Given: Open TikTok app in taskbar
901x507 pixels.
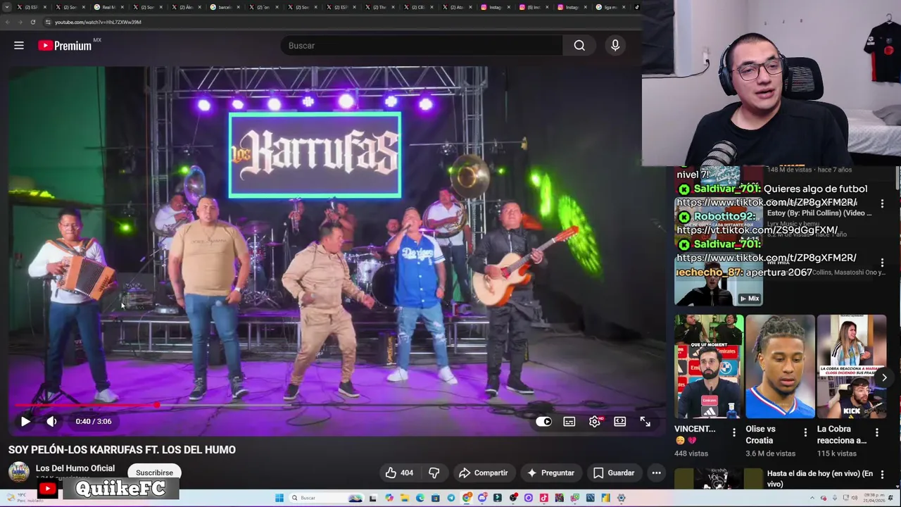Looking at the screenshot, I should 543,498.
